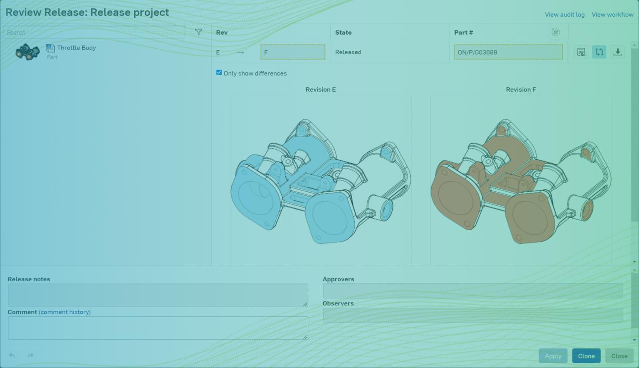Click the revision F input field
639x368 pixels.
tap(293, 52)
